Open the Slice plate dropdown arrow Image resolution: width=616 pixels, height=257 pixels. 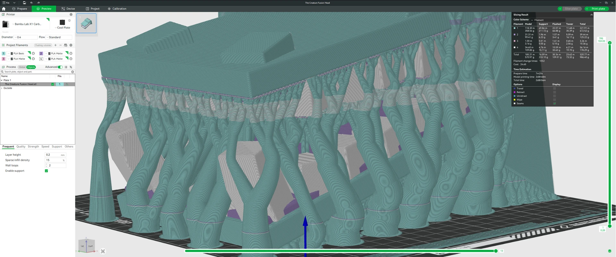(560, 9)
